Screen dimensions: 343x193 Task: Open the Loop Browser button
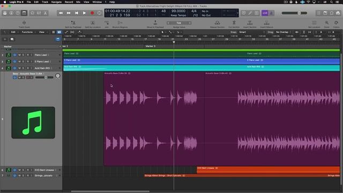point(332,13)
